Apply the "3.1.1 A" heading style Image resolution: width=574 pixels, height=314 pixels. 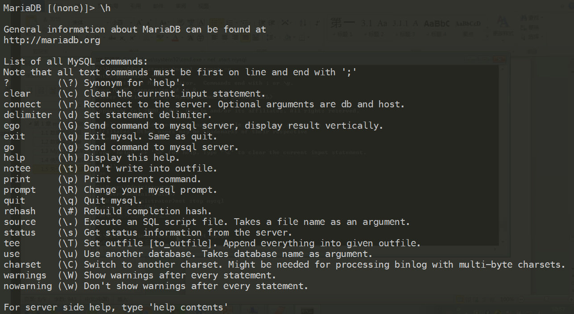(x=405, y=24)
